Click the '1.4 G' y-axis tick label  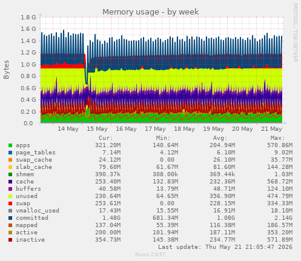tap(28, 41)
